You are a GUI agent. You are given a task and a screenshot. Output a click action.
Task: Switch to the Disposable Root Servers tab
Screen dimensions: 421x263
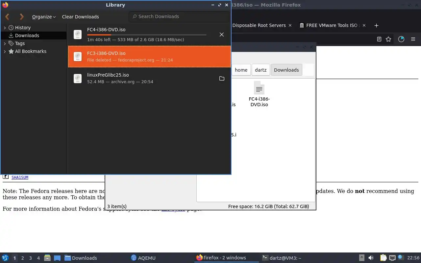[259, 25]
